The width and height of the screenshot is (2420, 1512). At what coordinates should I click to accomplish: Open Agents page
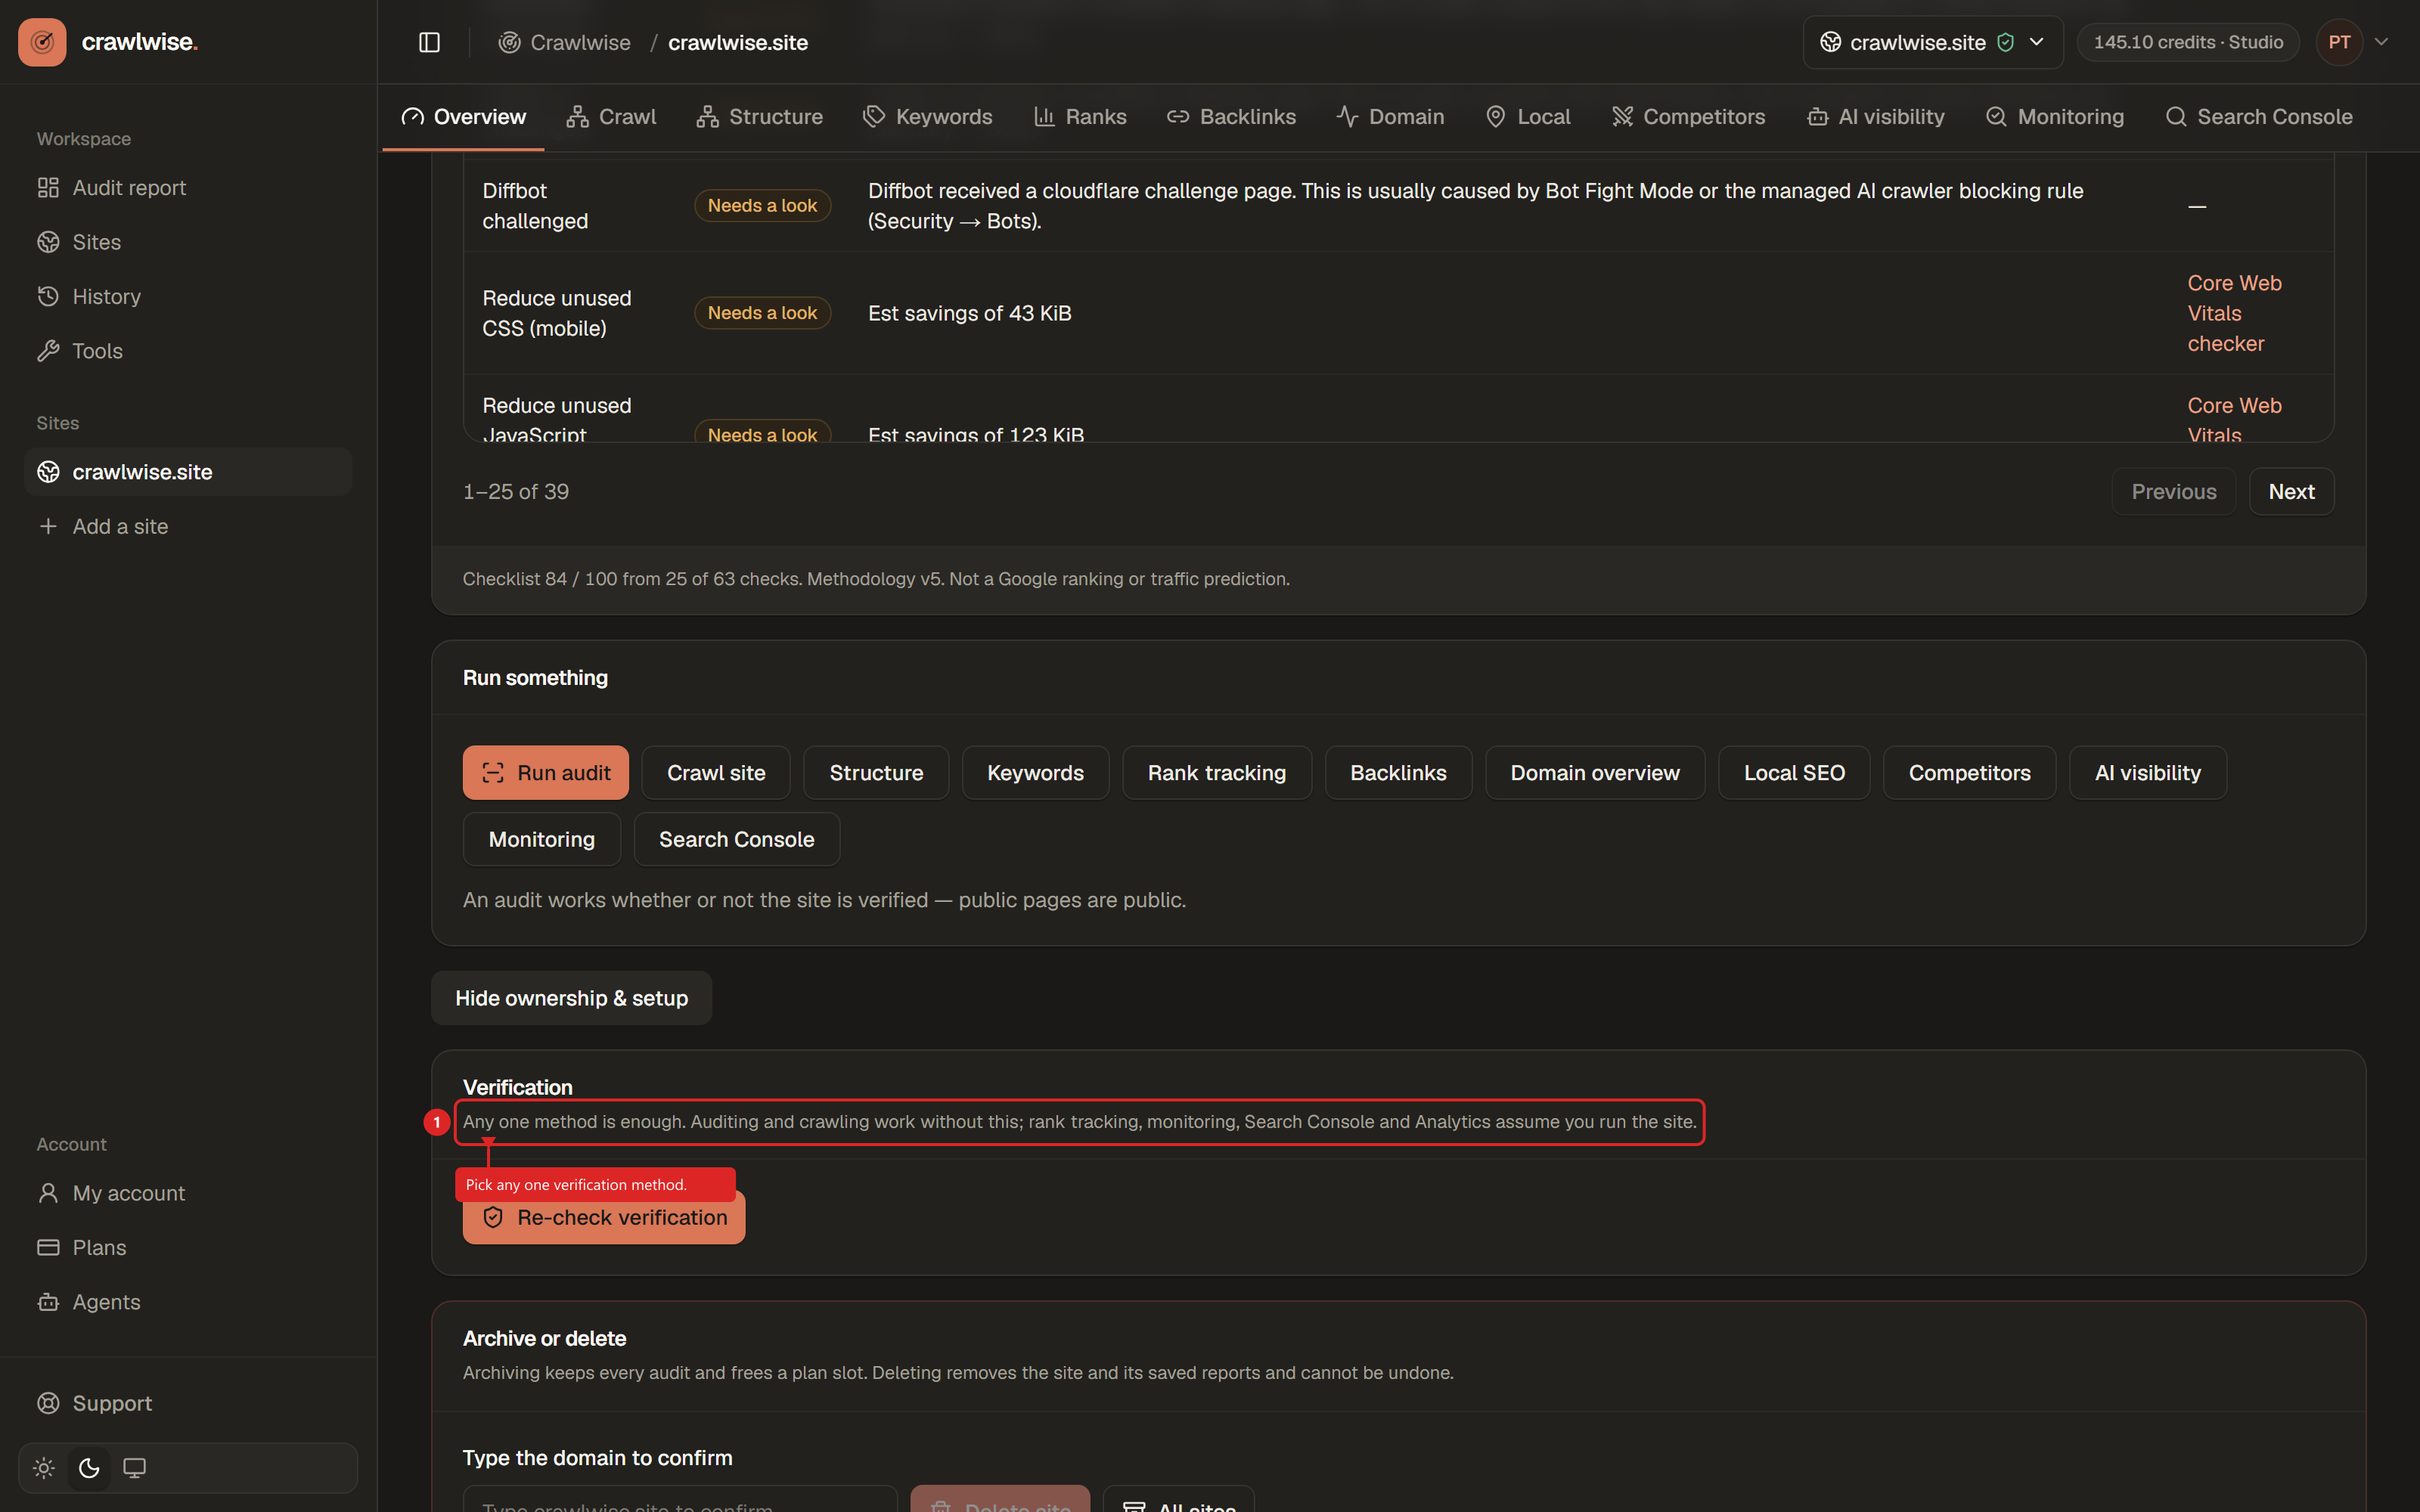pos(188,1302)
